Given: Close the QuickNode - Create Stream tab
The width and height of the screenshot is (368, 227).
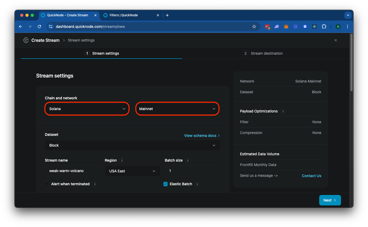Looking at the screenshot, I should click(95, 15).
